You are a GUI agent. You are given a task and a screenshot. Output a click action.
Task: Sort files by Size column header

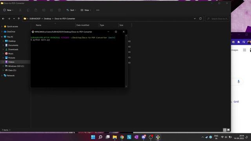click(x=121, y=25)
